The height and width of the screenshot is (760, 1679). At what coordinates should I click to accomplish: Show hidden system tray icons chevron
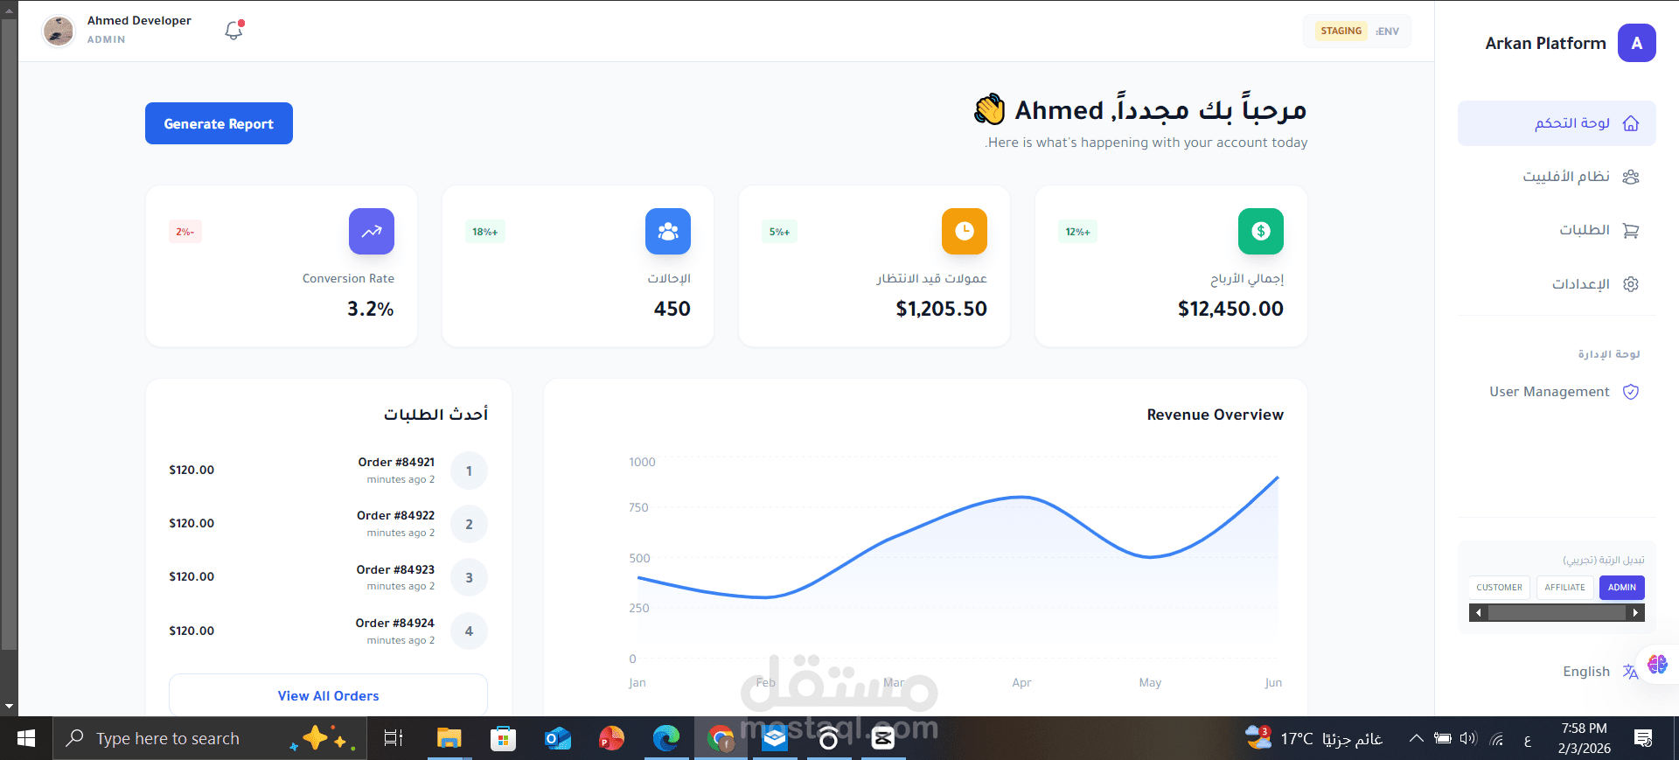(x=1416, y=739)
